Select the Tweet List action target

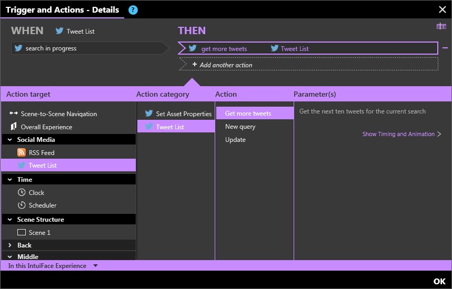click(68, 165)
